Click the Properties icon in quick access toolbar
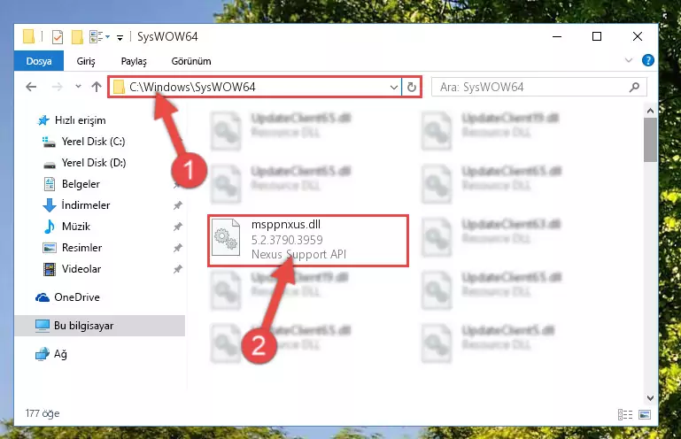681x439 pixels. click(x=57, y=37)
